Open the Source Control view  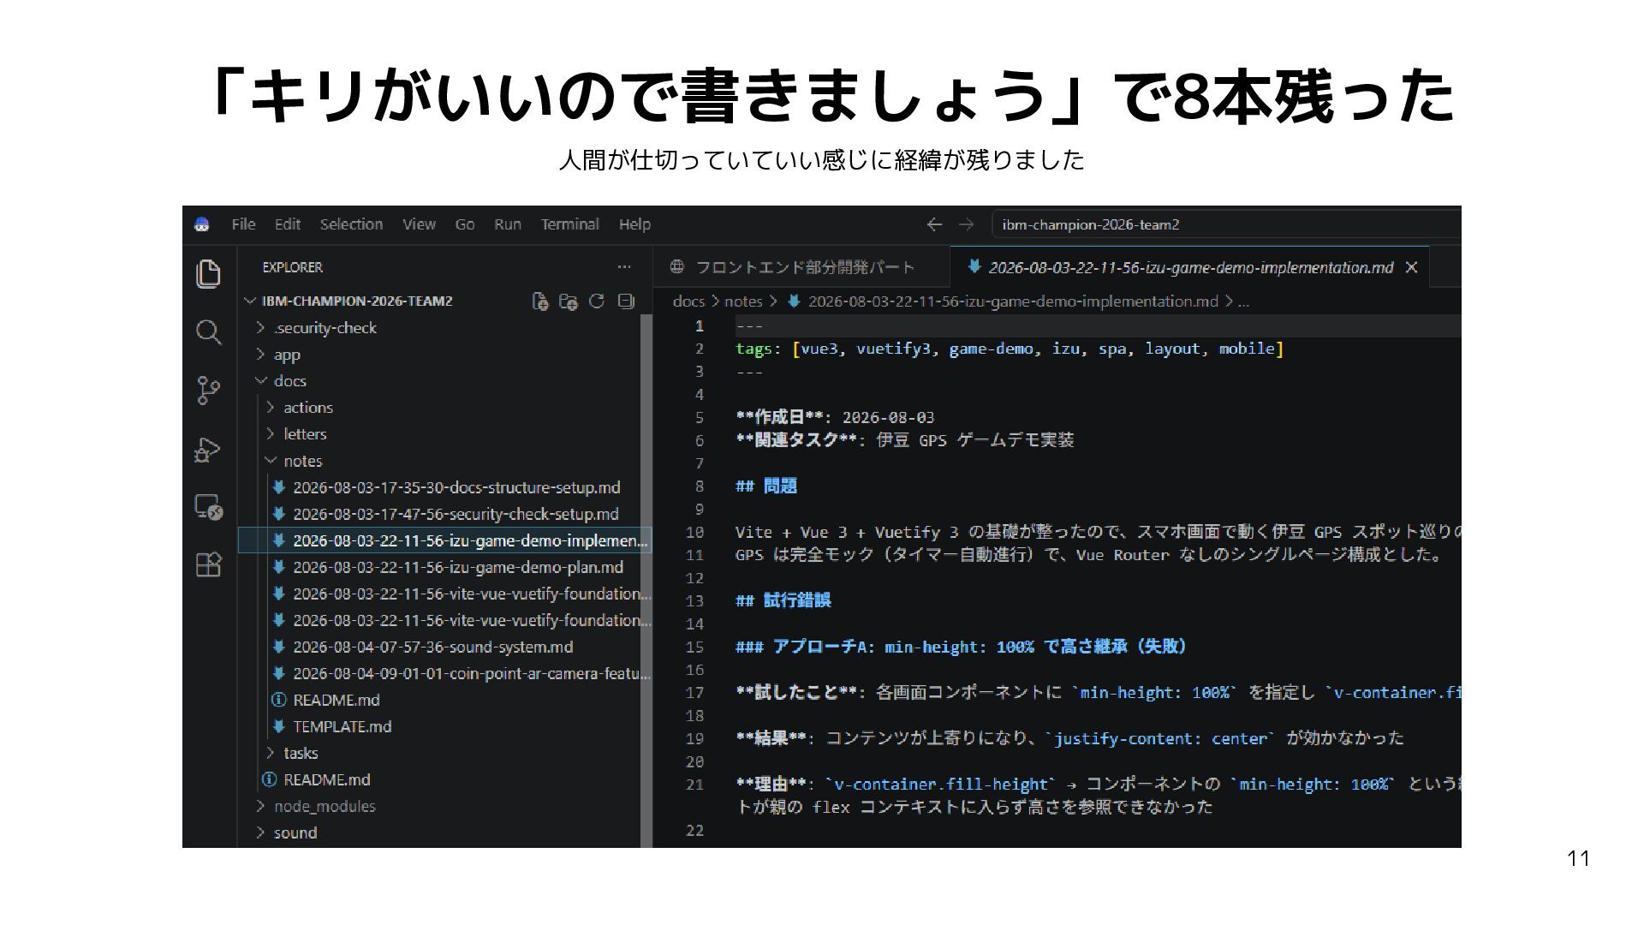(208, 391)
